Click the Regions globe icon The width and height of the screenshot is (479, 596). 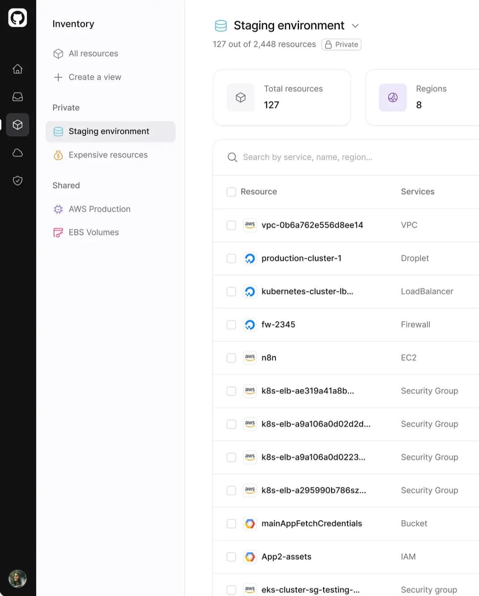coord(393,98)
